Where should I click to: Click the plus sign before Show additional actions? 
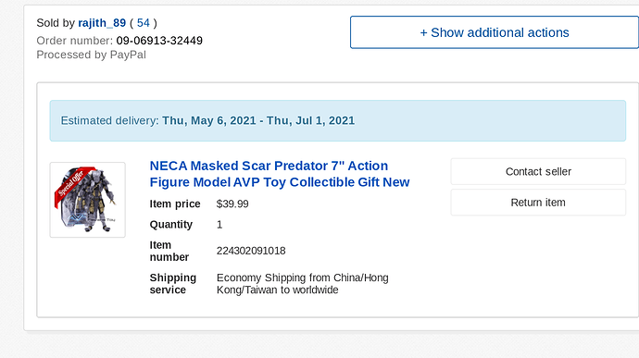point(423,33)
